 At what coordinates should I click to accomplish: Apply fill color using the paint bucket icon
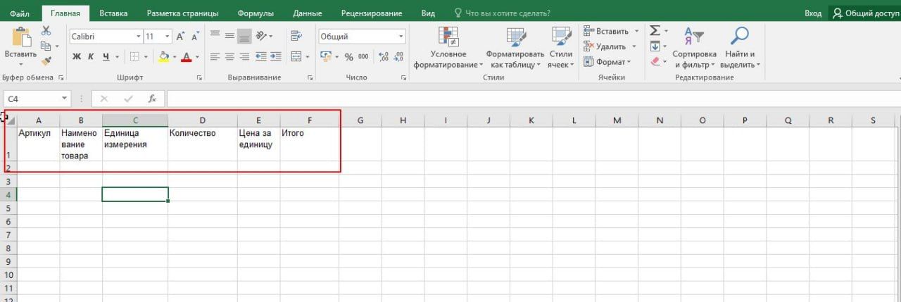pyautogui.click(x=164, y=57)
